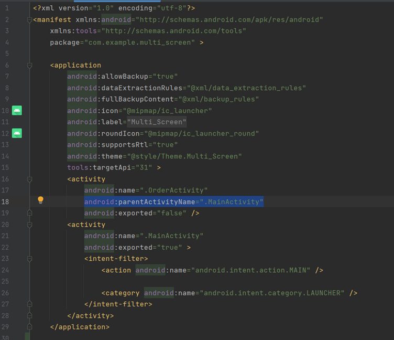Screen dimensions: 394x340
Task: Collapse the application block fold on line 6
Action: point(29,66)
